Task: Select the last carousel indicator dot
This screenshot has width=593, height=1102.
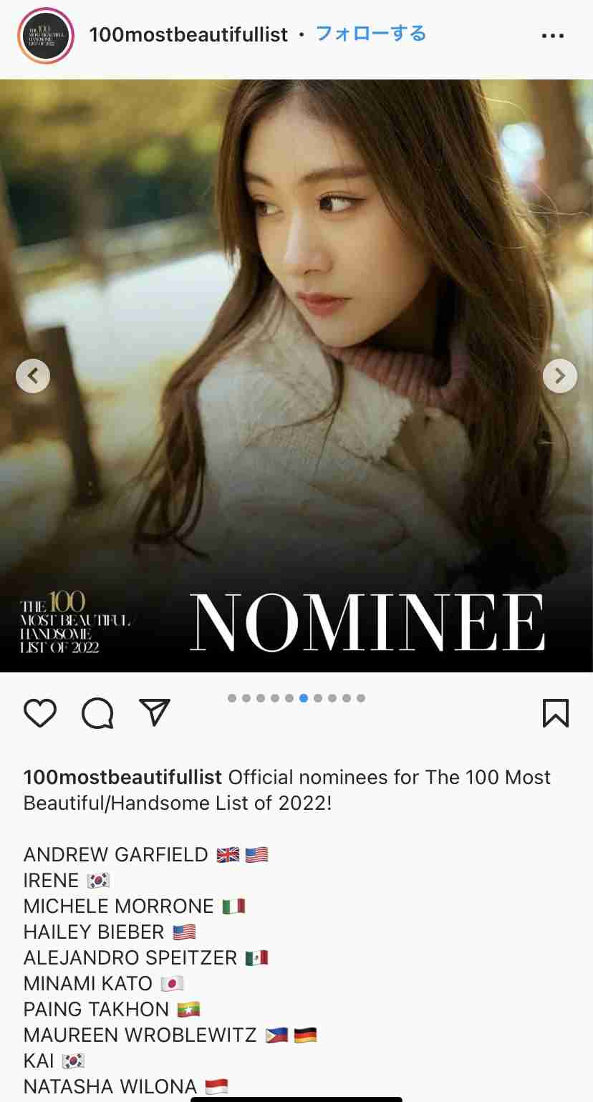Action: click(x=361, y=698)
